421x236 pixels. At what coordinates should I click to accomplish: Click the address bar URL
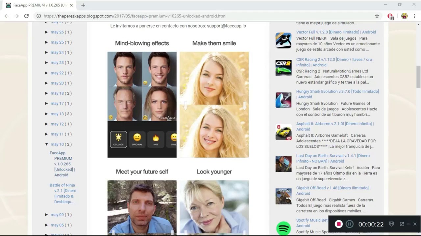tap(135, 16)
